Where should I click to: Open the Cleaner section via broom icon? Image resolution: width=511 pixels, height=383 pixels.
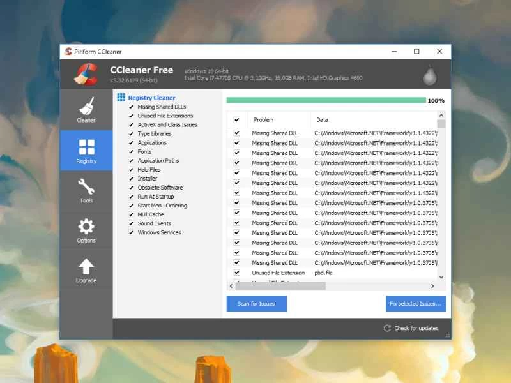[86, 106]
